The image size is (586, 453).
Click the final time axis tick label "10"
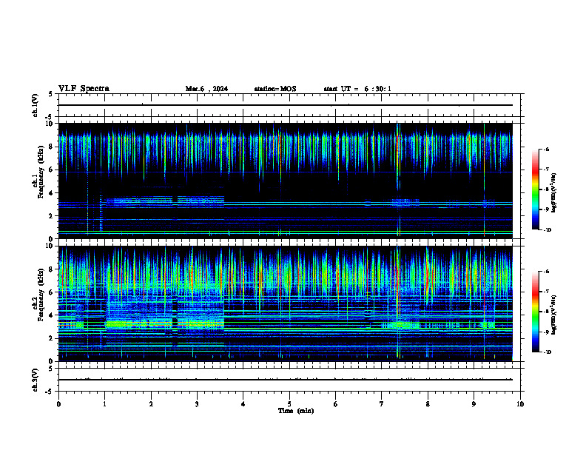tap(520, 404)
